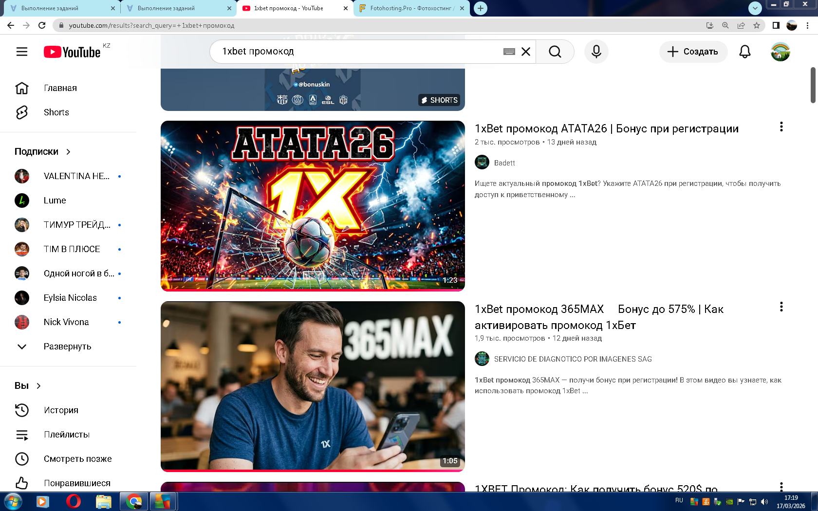818x511 pixels.
Task: Click the browser address bar URL
Action: point(151,25)
